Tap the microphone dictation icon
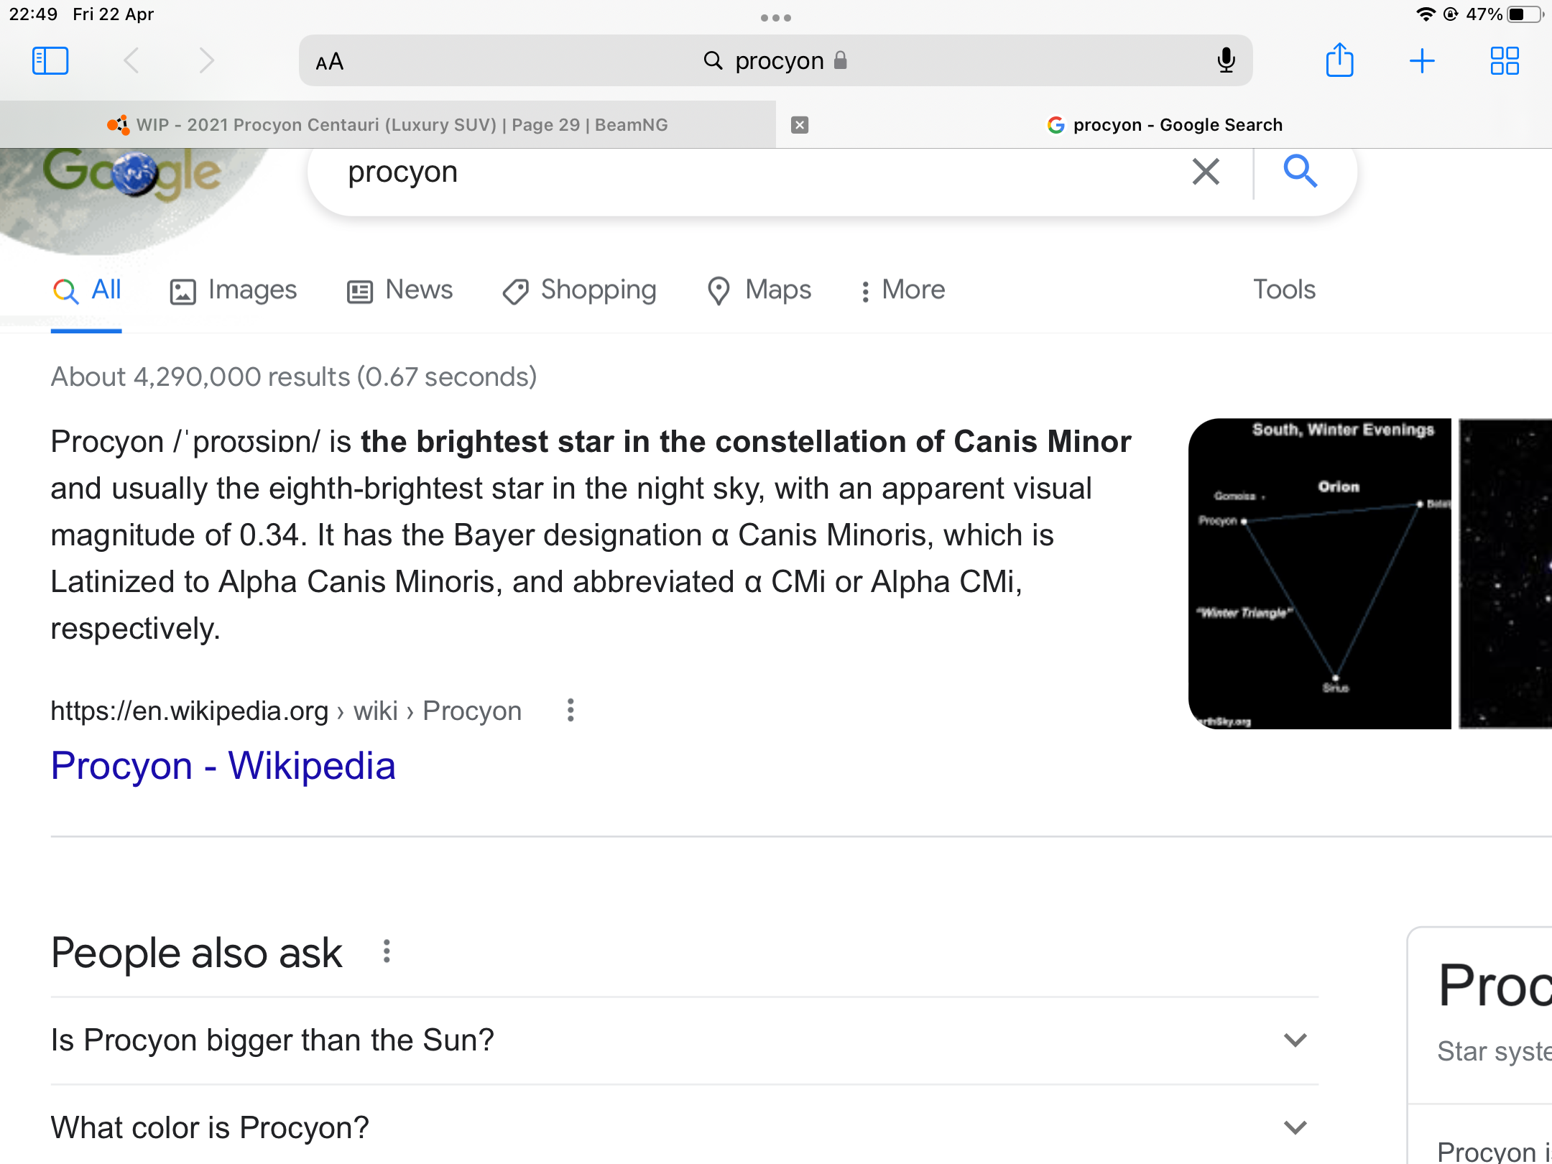Viewport: 1552px width, 1164px height. 1226,61
